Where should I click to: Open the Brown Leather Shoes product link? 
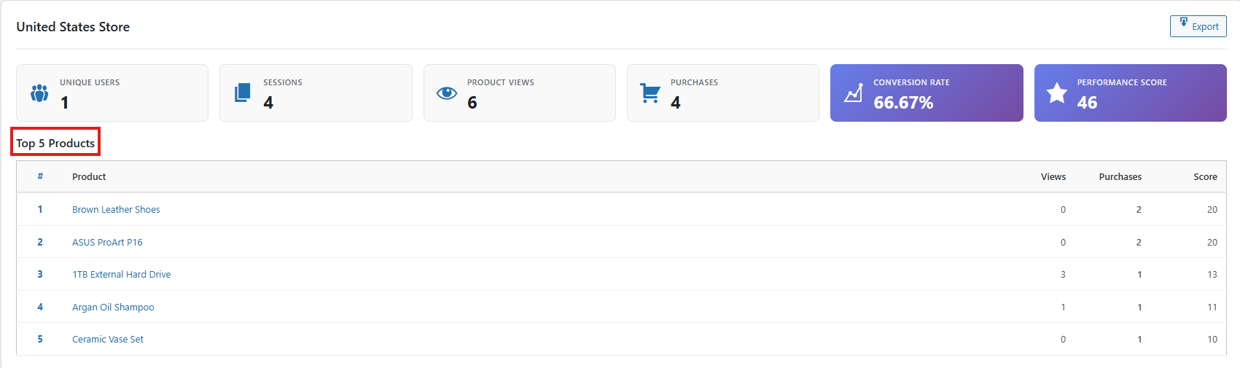(116, 209)
